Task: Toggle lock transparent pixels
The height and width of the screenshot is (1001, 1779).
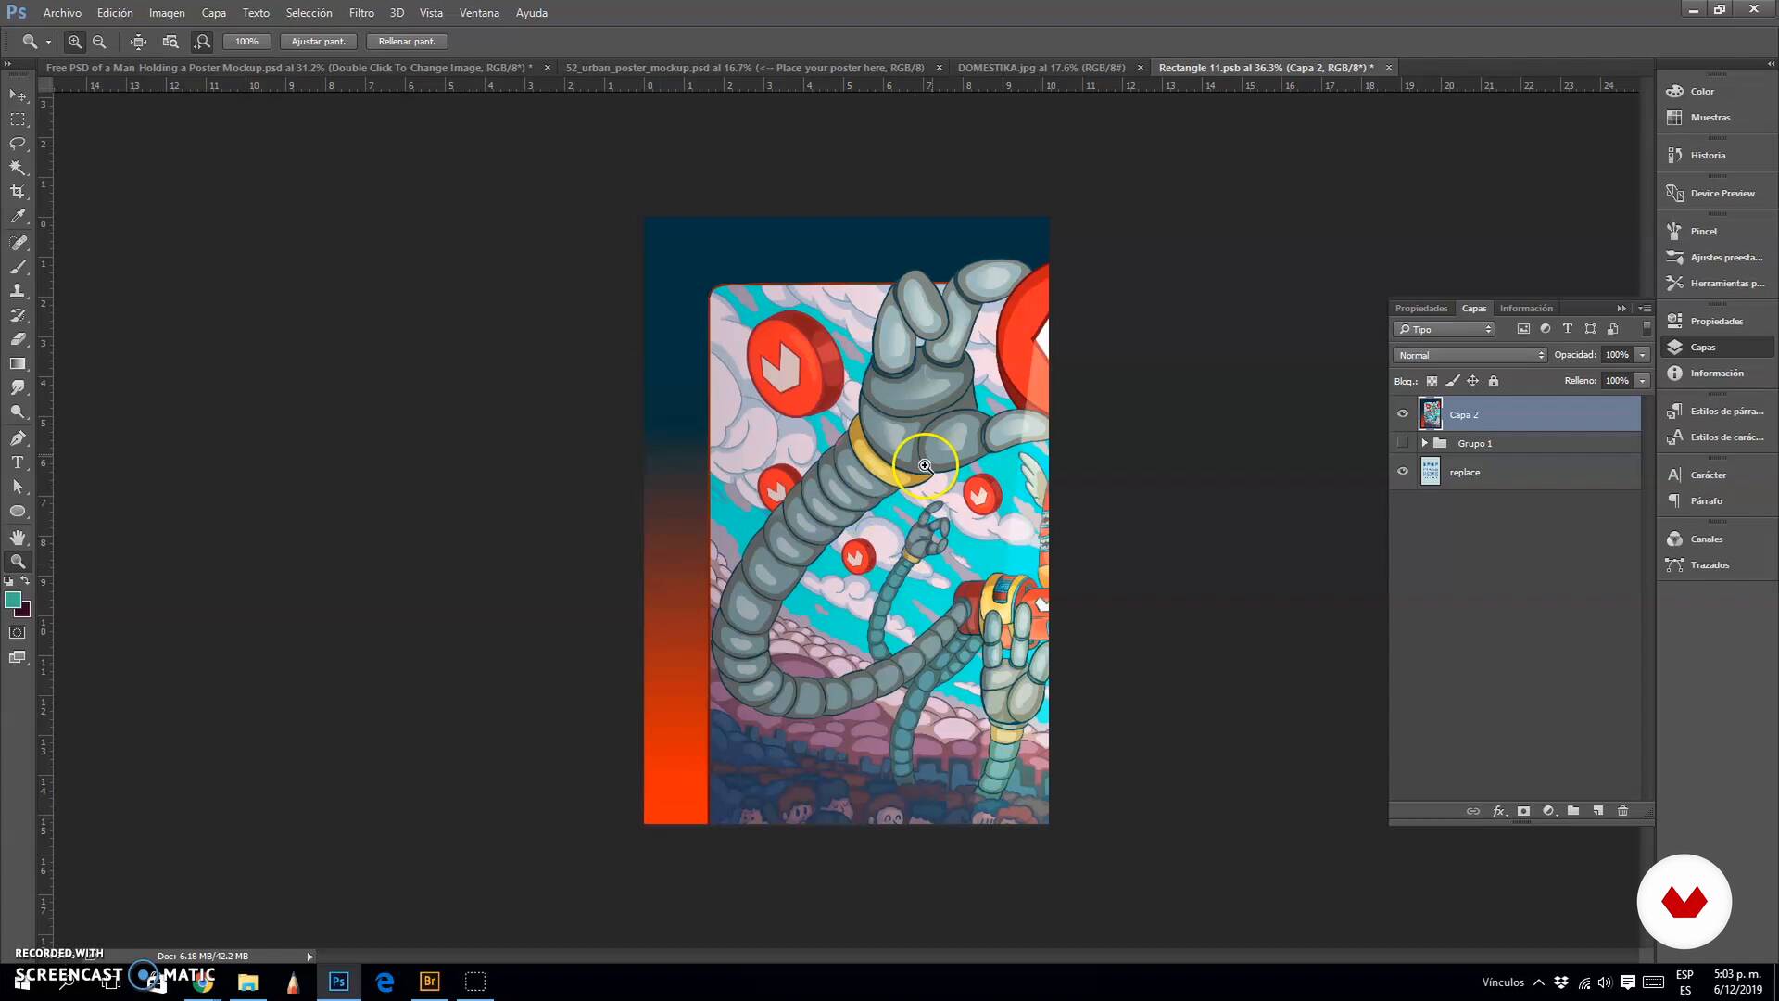Action: point(1432,381)
